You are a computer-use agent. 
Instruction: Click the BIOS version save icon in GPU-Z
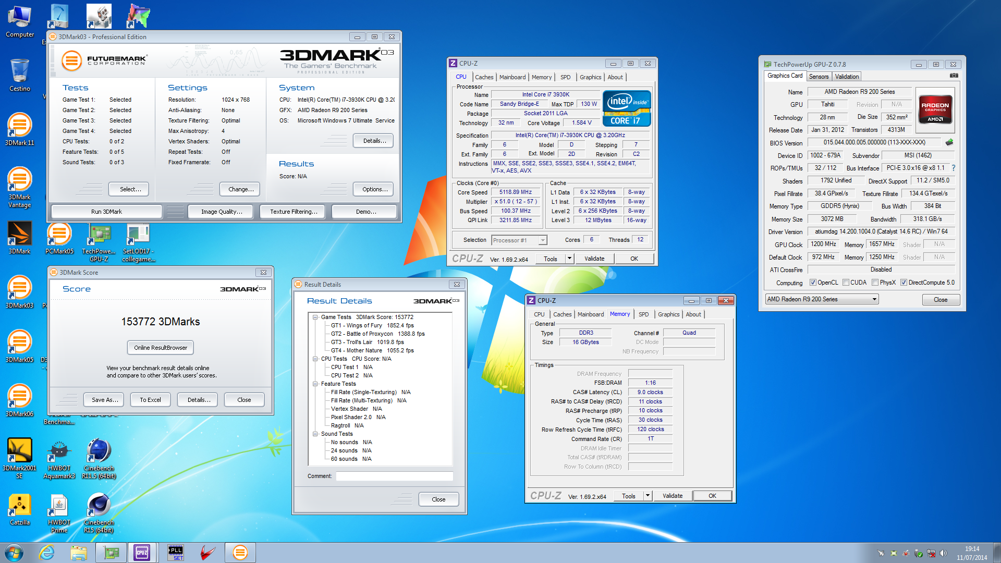coord(949,142)
